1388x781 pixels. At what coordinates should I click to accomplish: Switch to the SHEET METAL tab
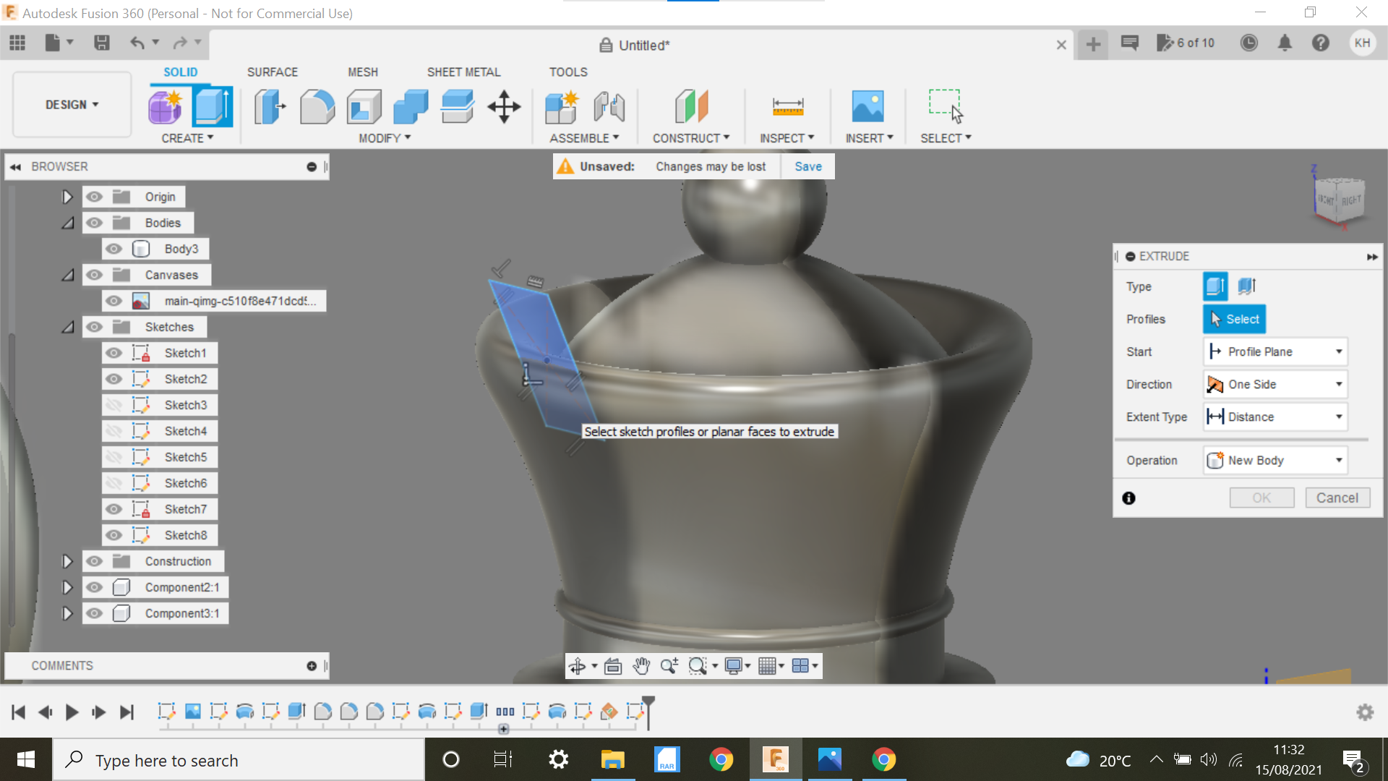463,72
